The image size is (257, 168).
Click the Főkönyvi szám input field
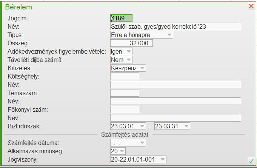point(125,109)
